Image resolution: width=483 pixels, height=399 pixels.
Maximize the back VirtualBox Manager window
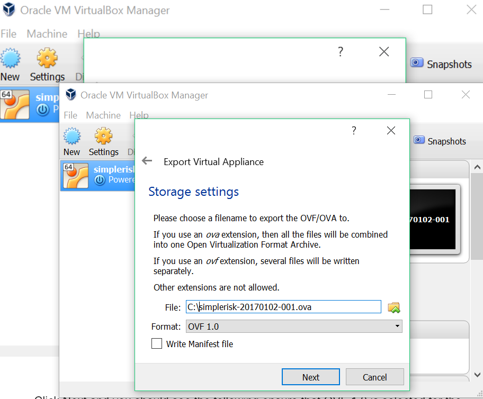pyautogui.click(x=427, y=10)
